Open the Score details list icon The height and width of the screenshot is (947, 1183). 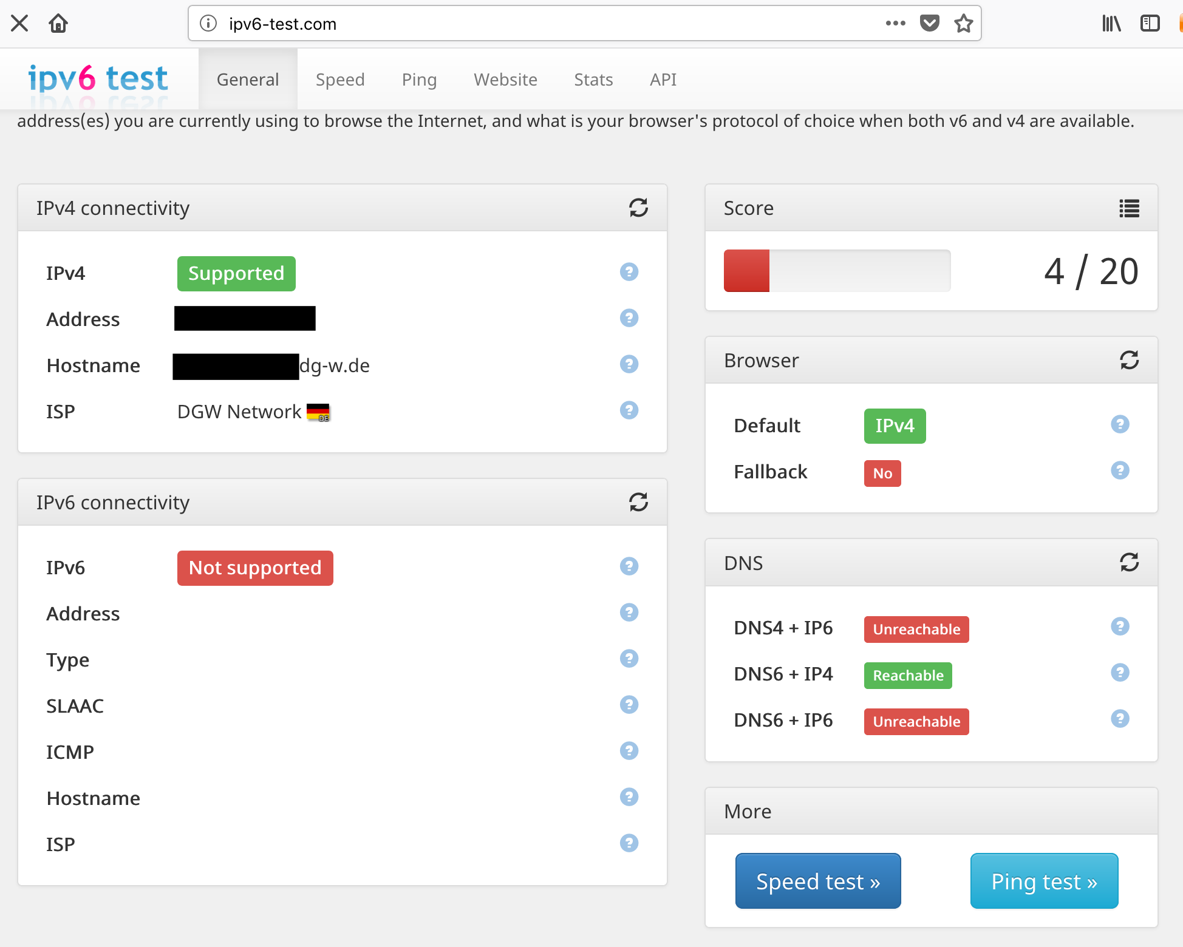point(1129,208)
